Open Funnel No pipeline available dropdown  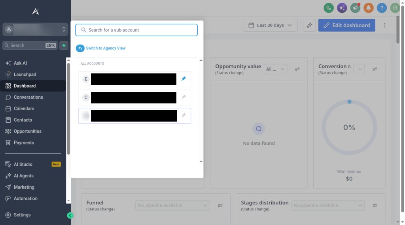pos(172,205)
